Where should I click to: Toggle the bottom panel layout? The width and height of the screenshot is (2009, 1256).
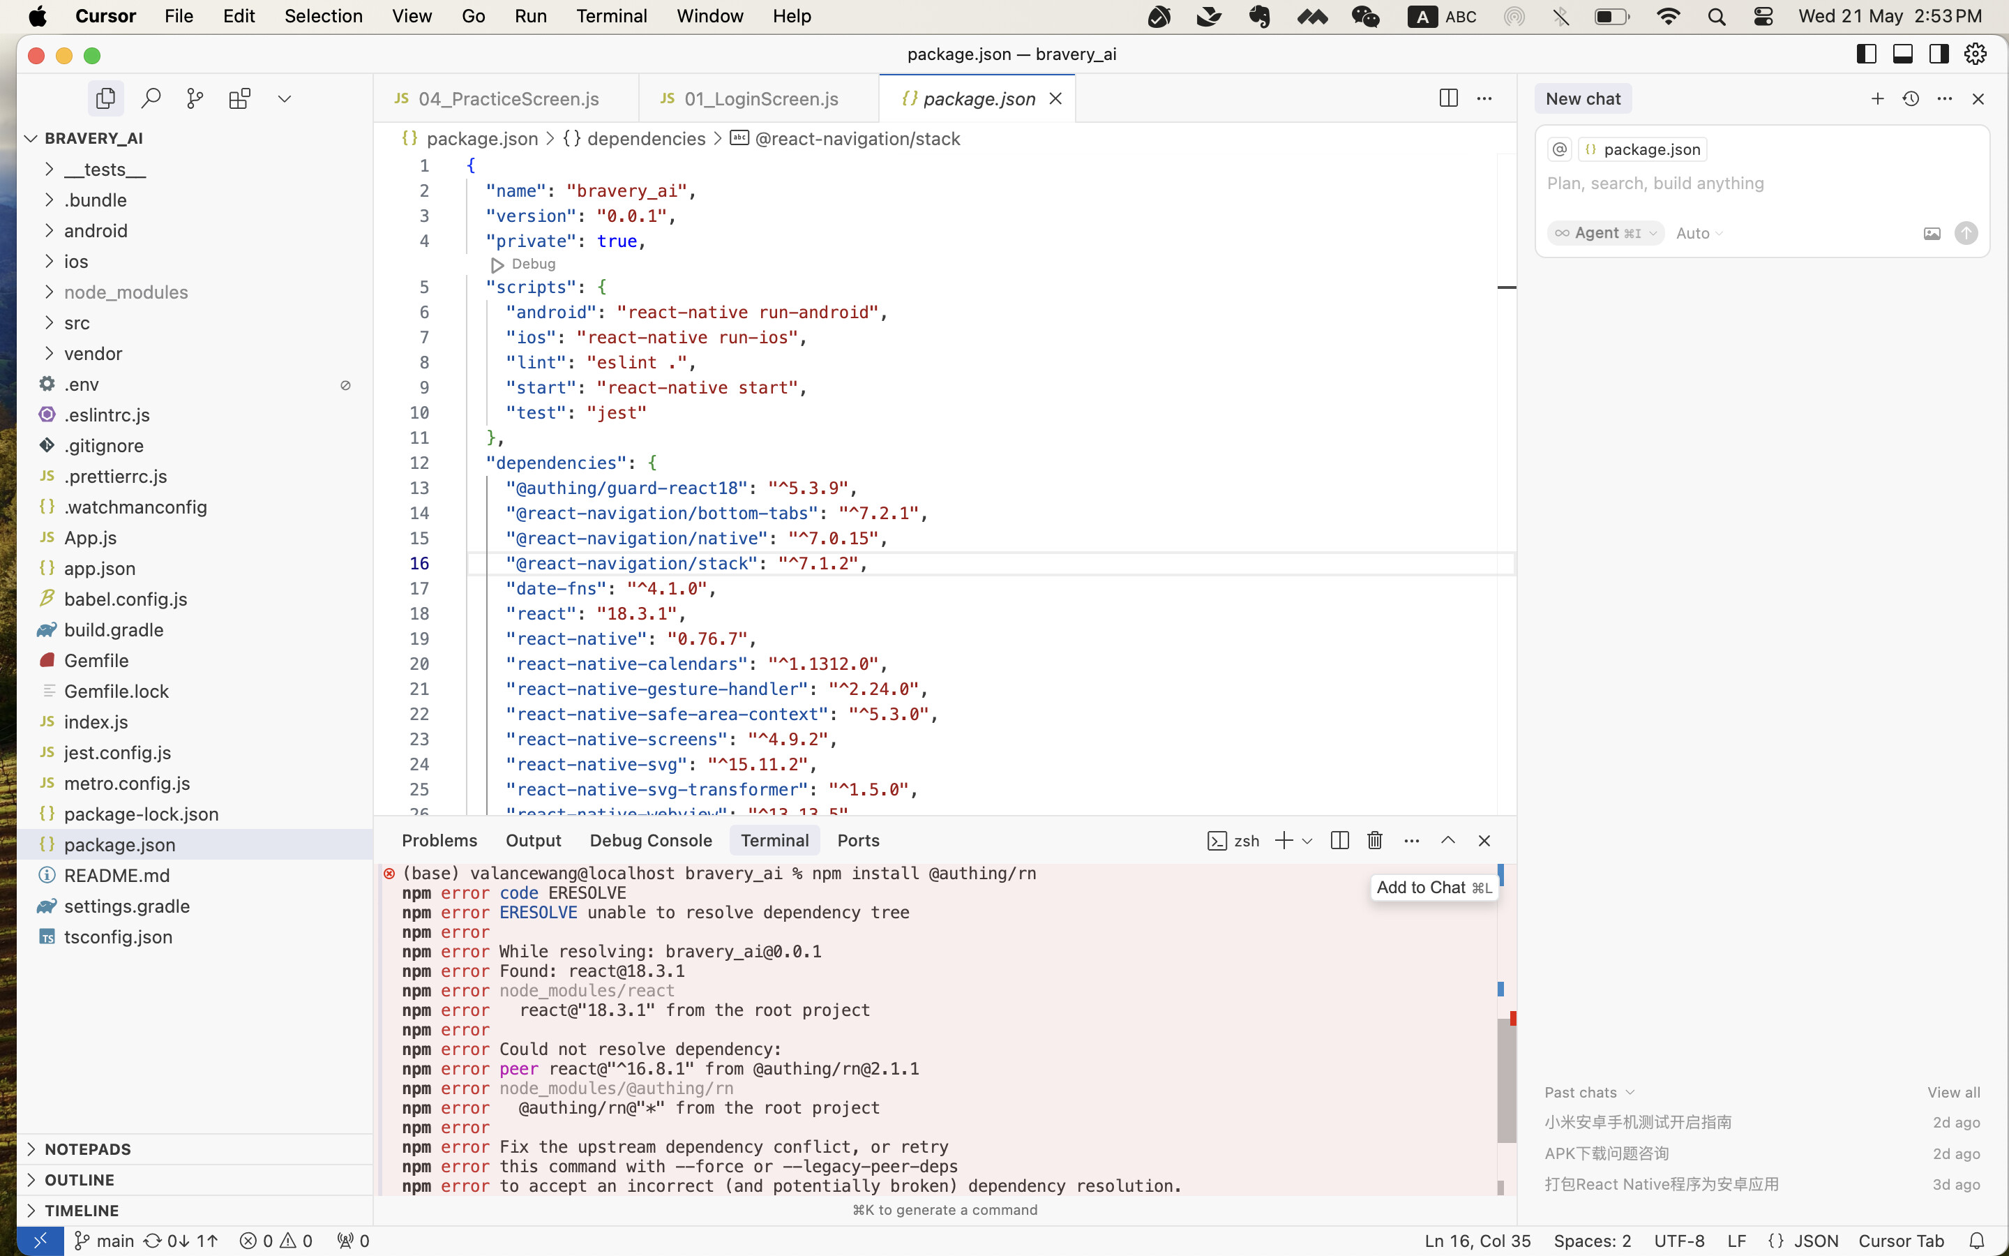(1903, 54)
